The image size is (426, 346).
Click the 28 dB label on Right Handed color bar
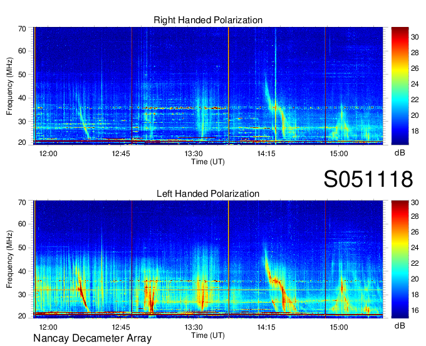[415, 53]
